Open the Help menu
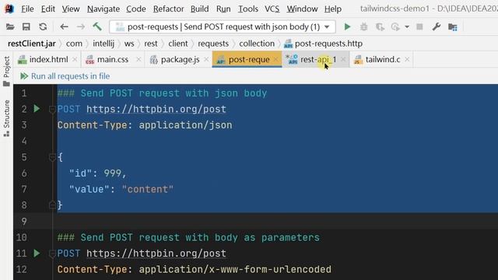The image size is (498, 280). click(x=333, y=9)
